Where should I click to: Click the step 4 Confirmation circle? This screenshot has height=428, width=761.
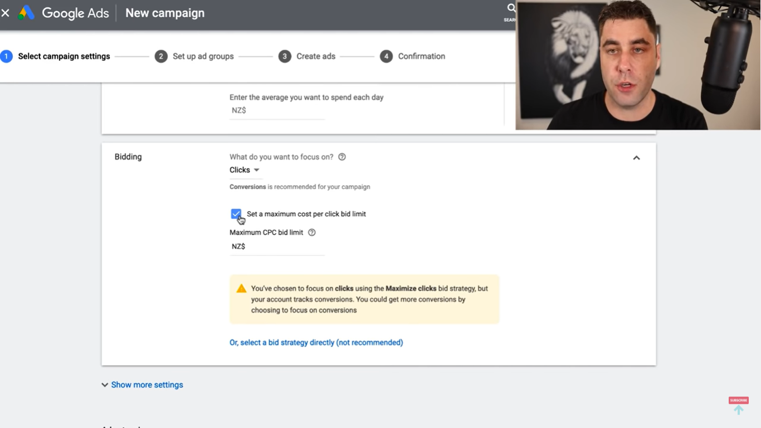386,56
